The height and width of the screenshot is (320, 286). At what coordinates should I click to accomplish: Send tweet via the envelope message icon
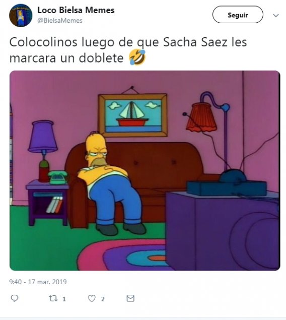tap(130, 298)
